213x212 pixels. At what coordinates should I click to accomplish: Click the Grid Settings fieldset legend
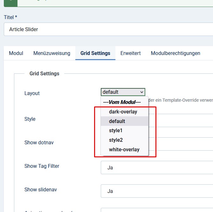tap(45, 73)
